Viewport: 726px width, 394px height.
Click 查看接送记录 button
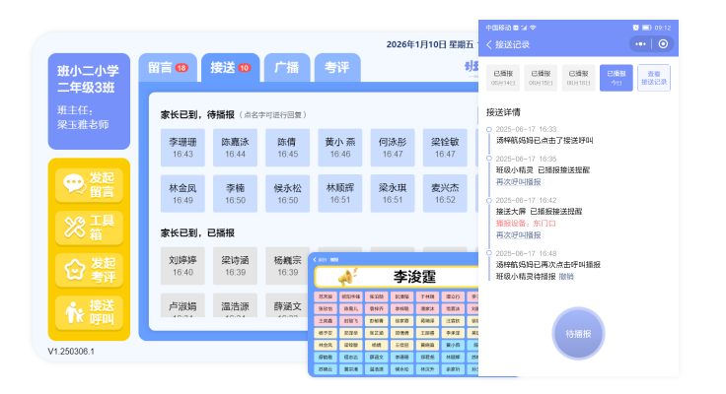pyautogui.click(x=652, y=77)
